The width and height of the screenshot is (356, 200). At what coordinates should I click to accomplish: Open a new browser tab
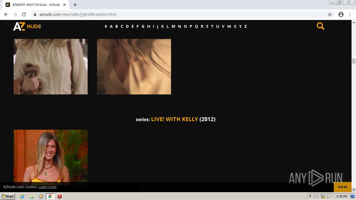[75, 5]
